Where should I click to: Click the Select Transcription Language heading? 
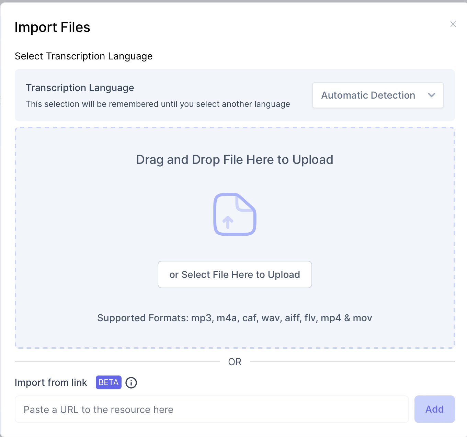coord(83,56)
